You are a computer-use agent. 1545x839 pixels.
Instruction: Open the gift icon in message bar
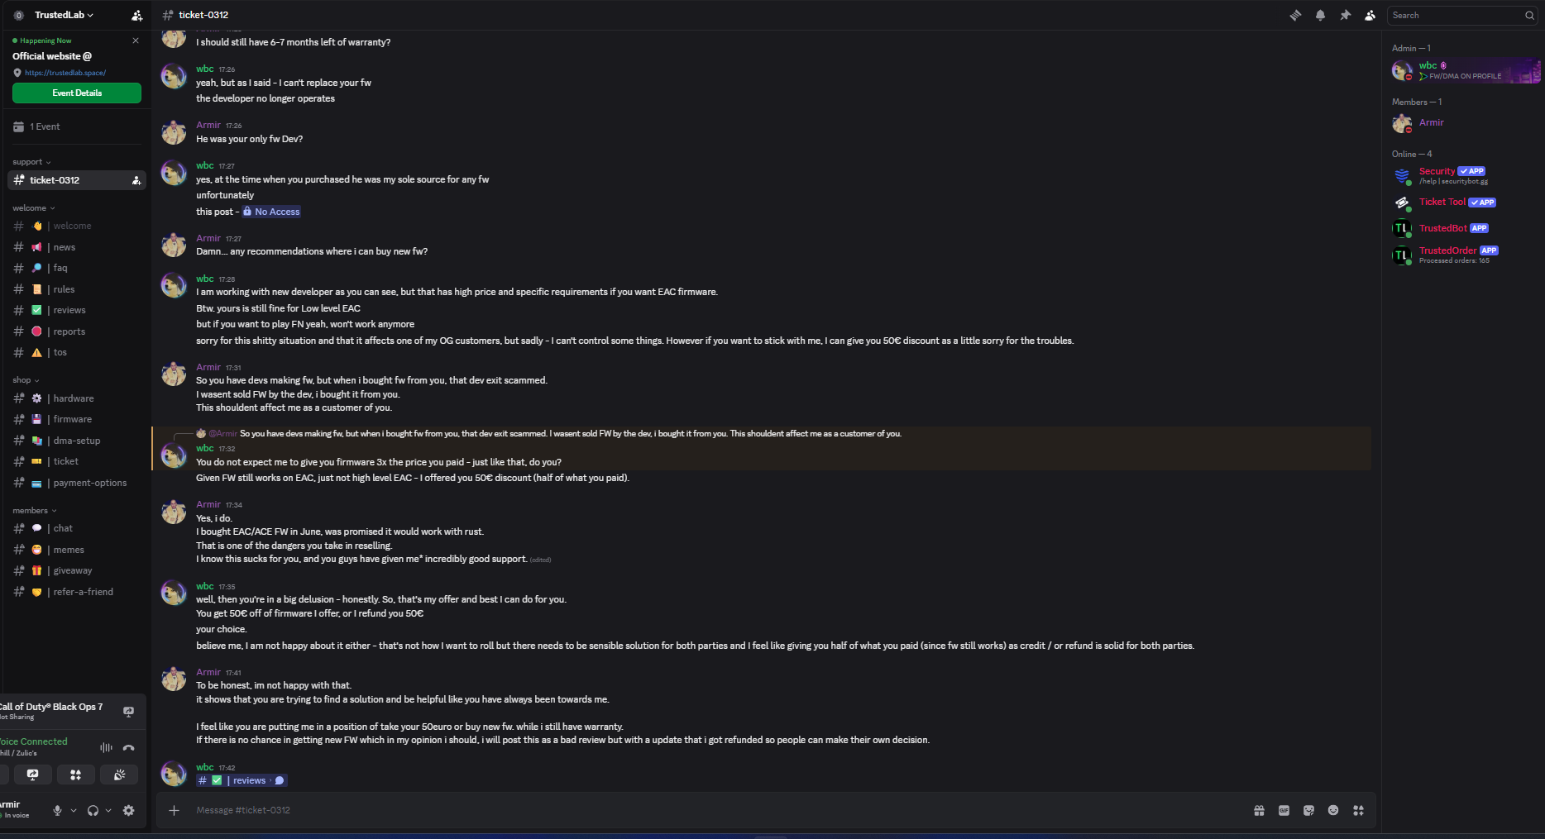(1259, 810)
